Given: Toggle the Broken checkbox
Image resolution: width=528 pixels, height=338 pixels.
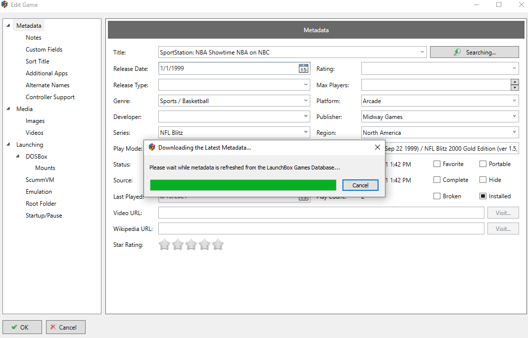Looking at the screenshot, I should pos(437,196).
